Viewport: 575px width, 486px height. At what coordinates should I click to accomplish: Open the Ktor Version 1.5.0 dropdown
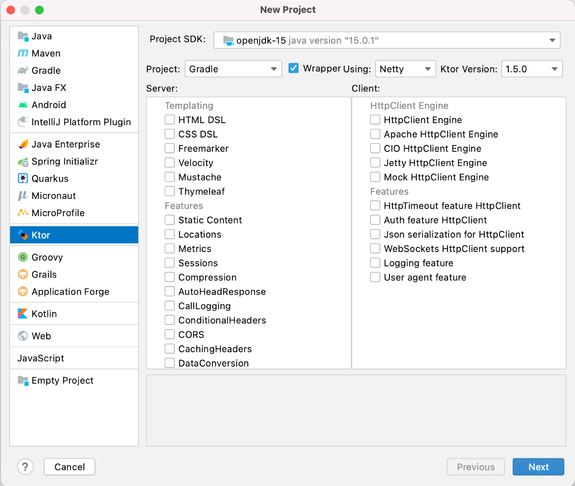click(532, 69)
